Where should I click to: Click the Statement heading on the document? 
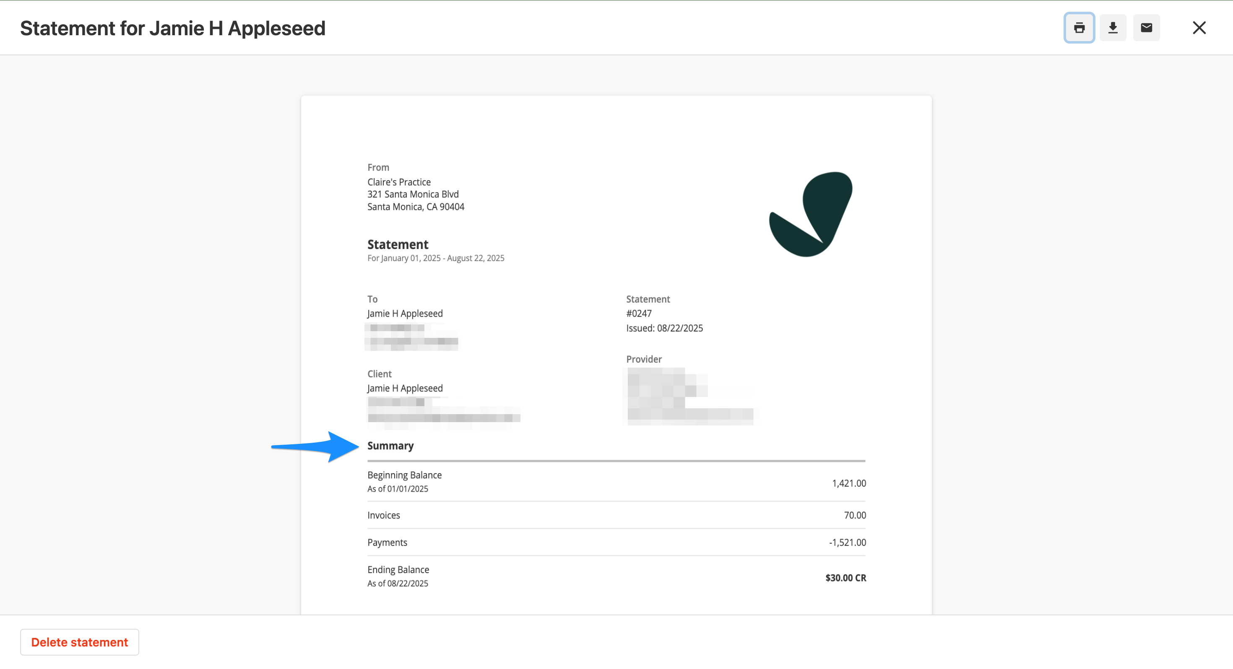(397, 244)
